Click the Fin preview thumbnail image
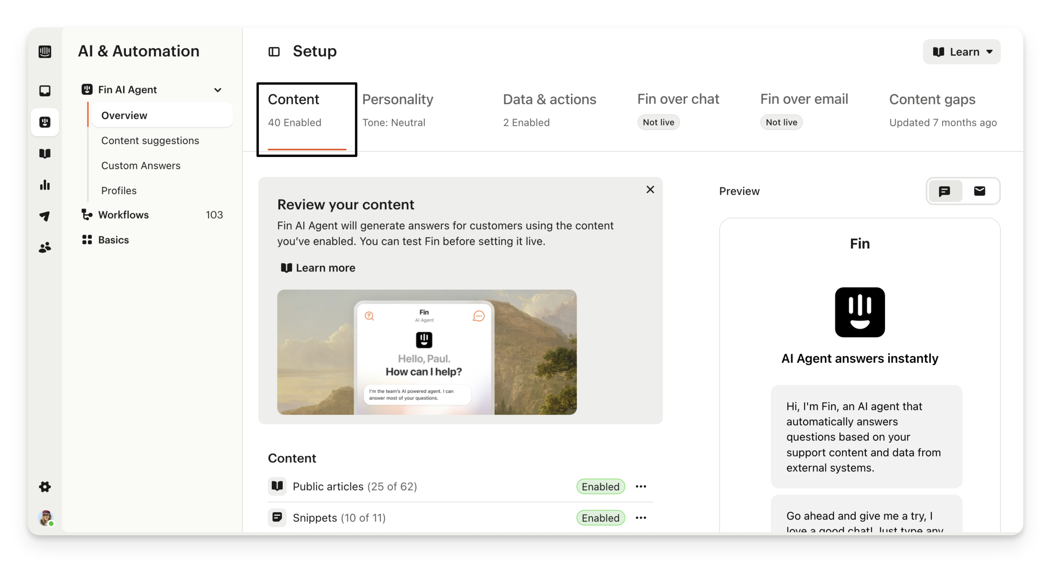This screenshot has height=563, width=1051. pyautogui.click(x=426, y=352)
